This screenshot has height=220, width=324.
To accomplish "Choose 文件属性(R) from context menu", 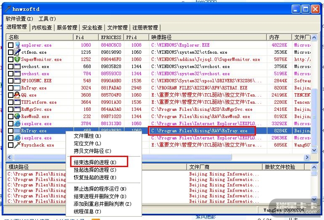I will click(x=104, y=136).
